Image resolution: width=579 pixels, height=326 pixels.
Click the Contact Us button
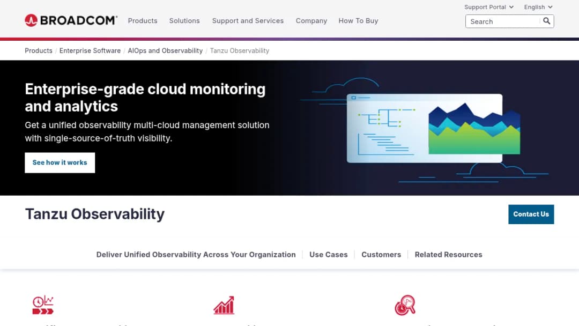[531, 214]
